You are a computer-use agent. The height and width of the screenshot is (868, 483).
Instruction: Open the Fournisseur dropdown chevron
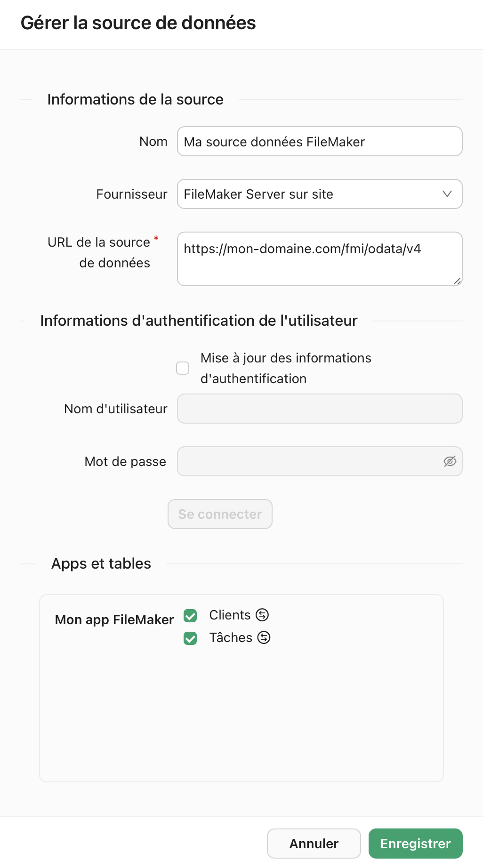[x=447, y=194]
